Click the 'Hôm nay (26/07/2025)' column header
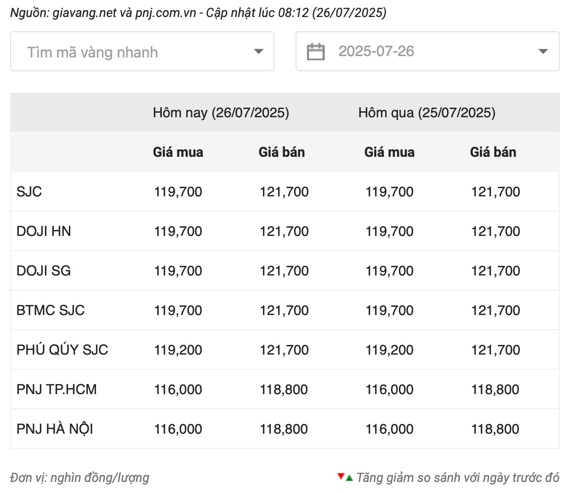569x493 pixels. 221,113
